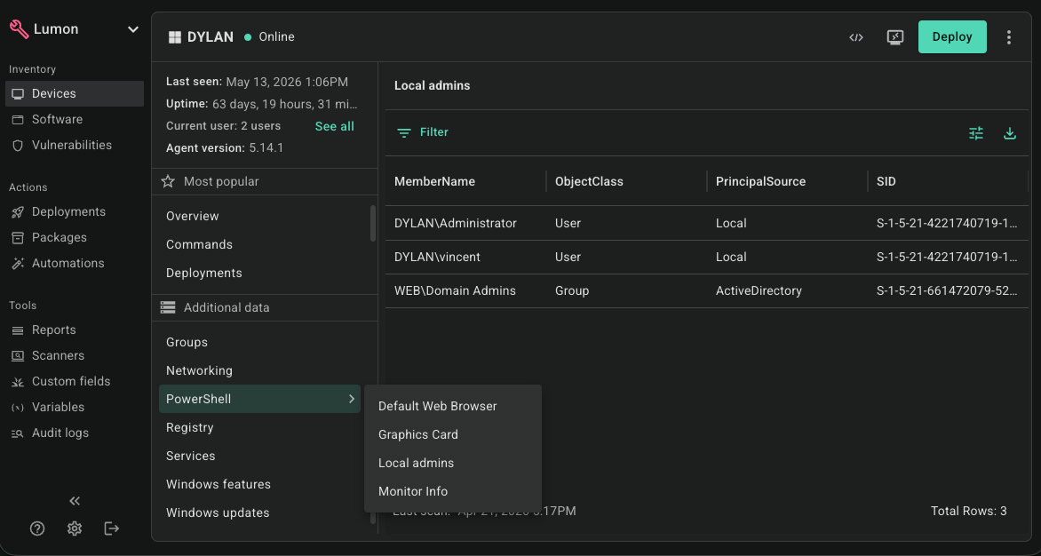This screenshot has width=1041, height=556.
Task: Open the three-dot more options menu
Action: point(1008,37)
